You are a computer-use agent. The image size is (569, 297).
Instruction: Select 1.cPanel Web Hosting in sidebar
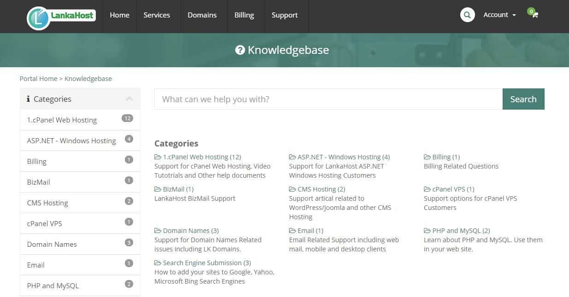(80, 120)
